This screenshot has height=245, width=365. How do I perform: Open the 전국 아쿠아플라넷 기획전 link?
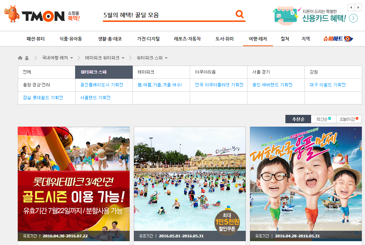pos(219,85)
